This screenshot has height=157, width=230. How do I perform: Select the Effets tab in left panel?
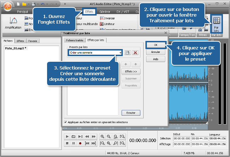[x=20, y=41]
